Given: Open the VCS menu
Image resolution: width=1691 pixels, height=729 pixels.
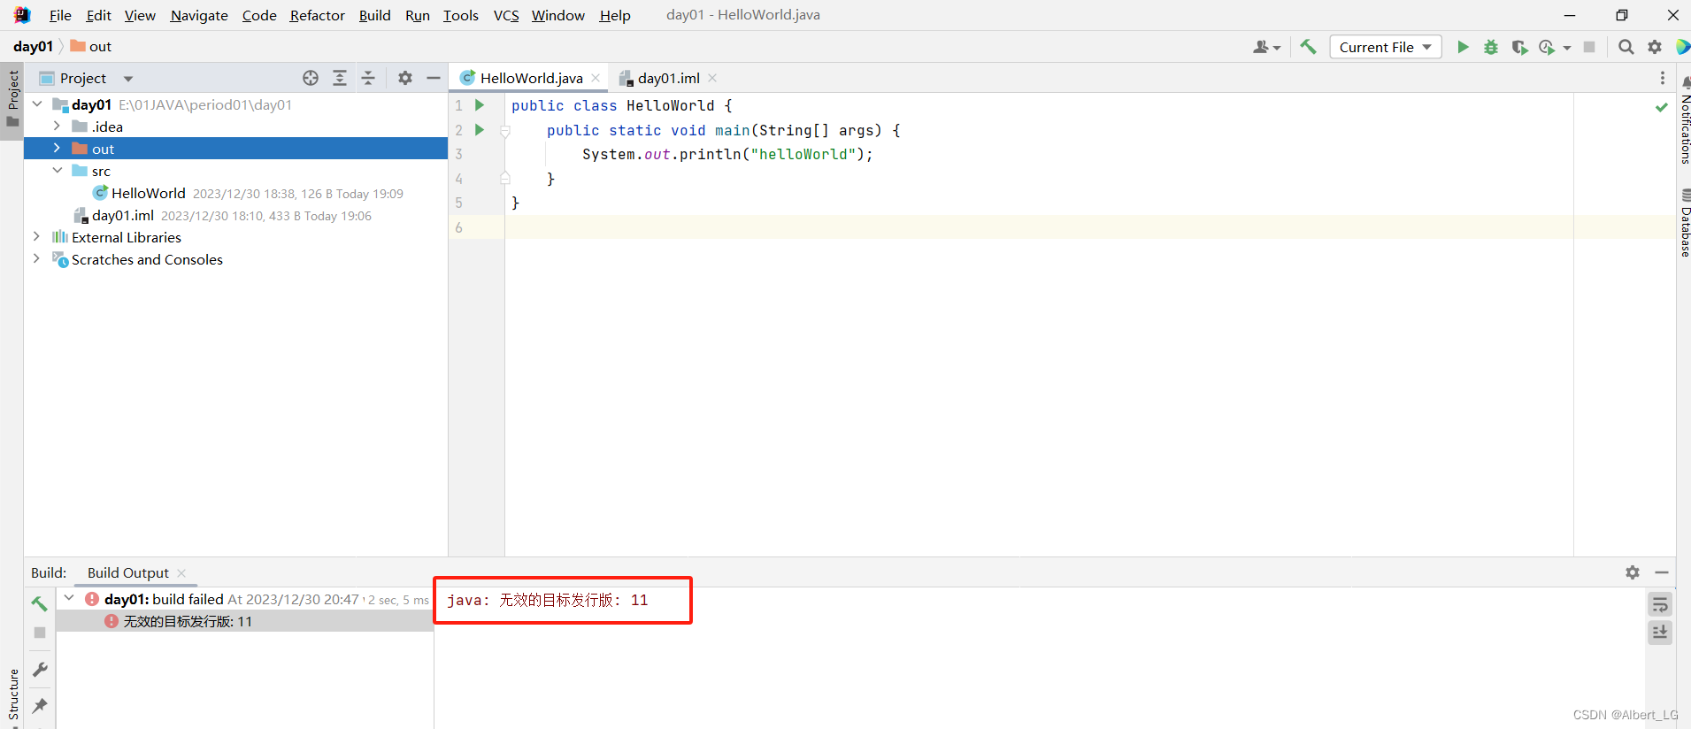Looking at the screenshot, I should pyautogui.click(x=506, y=15).
